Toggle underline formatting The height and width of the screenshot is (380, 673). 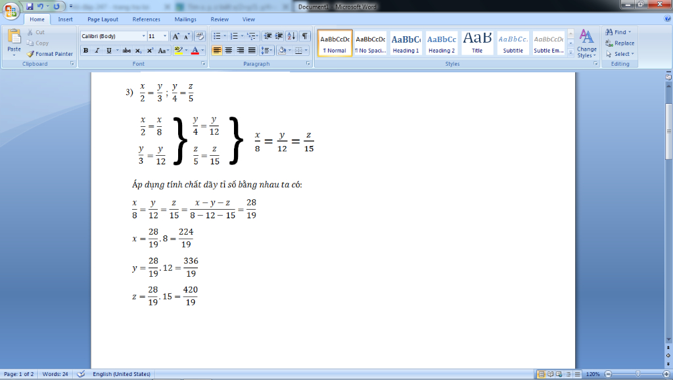(109, 51)
